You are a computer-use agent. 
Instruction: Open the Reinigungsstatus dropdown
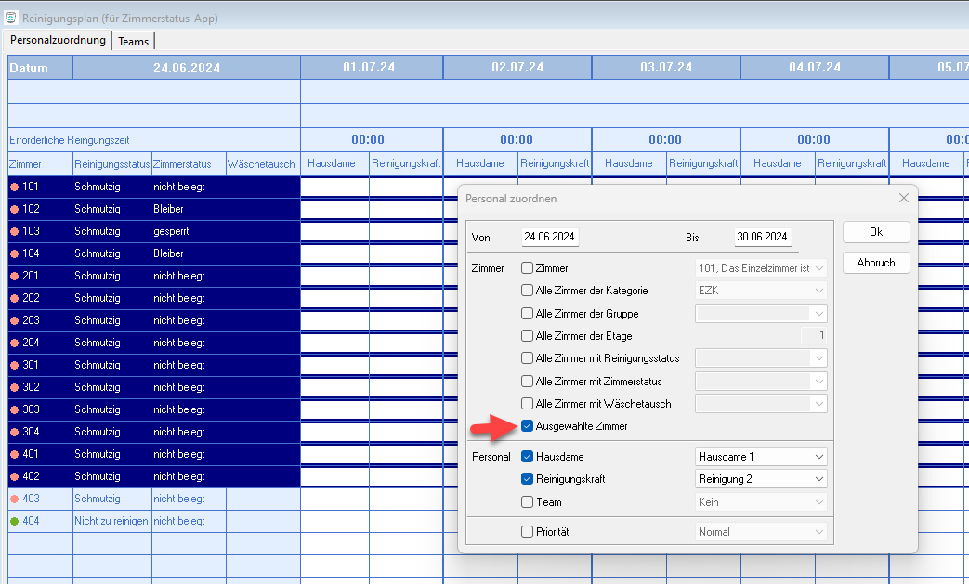[x=761, y=358]
